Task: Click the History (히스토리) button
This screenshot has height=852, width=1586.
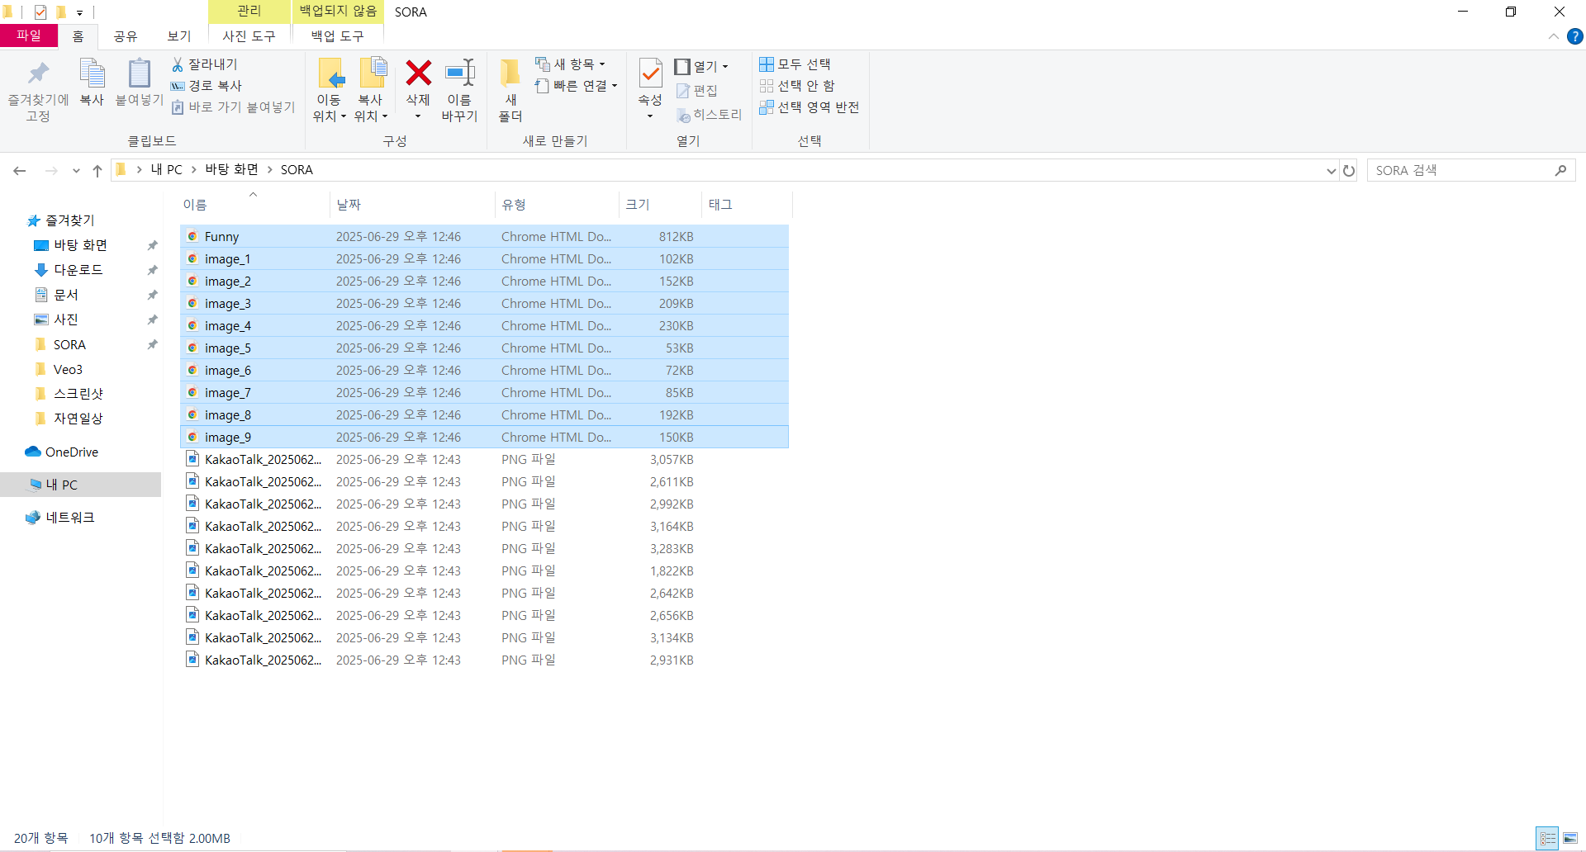Action: coord(709,114)
